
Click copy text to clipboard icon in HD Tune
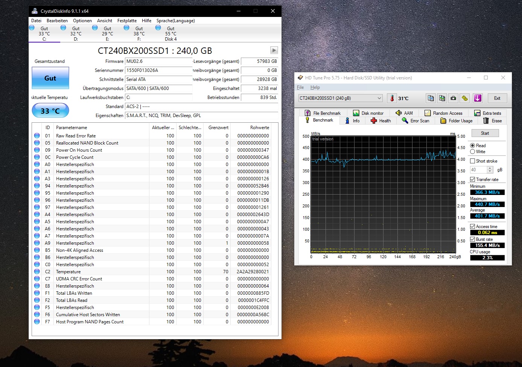(431, 98)
